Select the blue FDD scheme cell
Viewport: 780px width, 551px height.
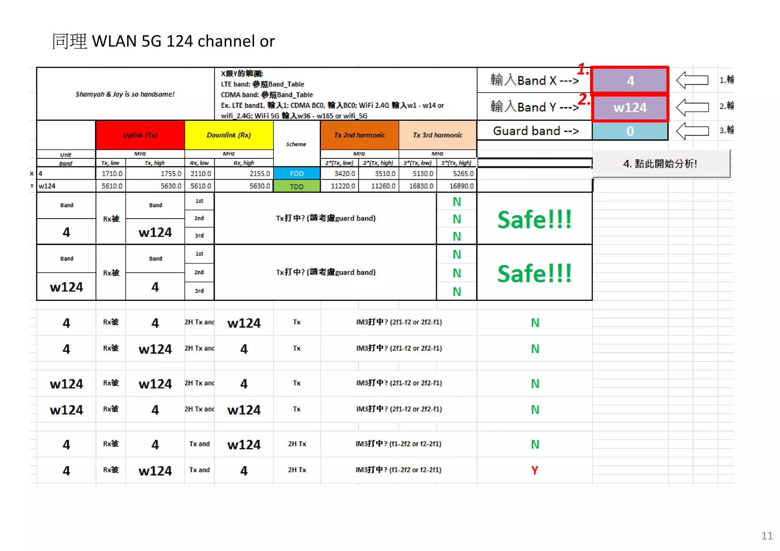[297, 174]
